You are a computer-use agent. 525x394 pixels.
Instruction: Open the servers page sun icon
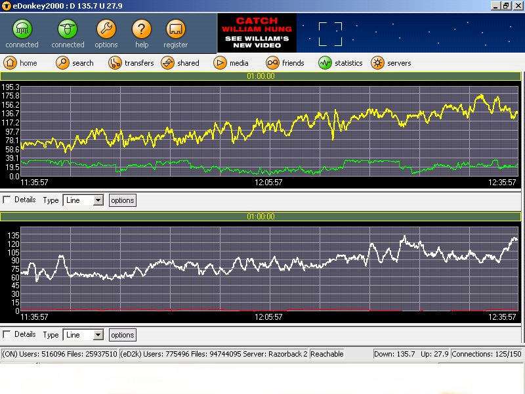(x=377, y=63)
